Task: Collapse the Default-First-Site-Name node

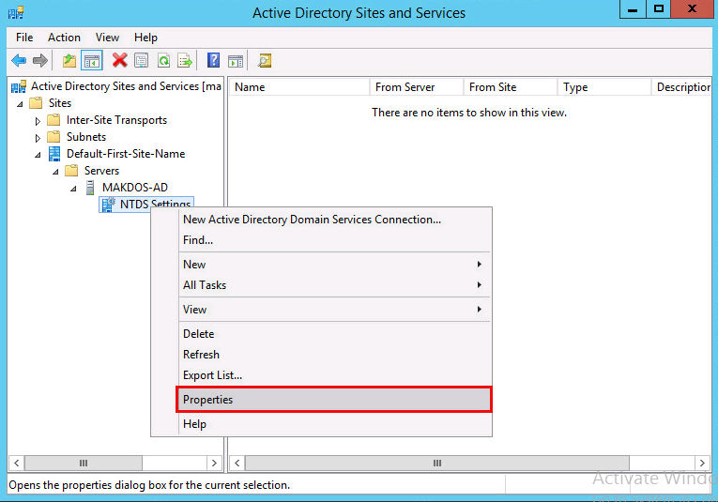Action: point(38,155)
